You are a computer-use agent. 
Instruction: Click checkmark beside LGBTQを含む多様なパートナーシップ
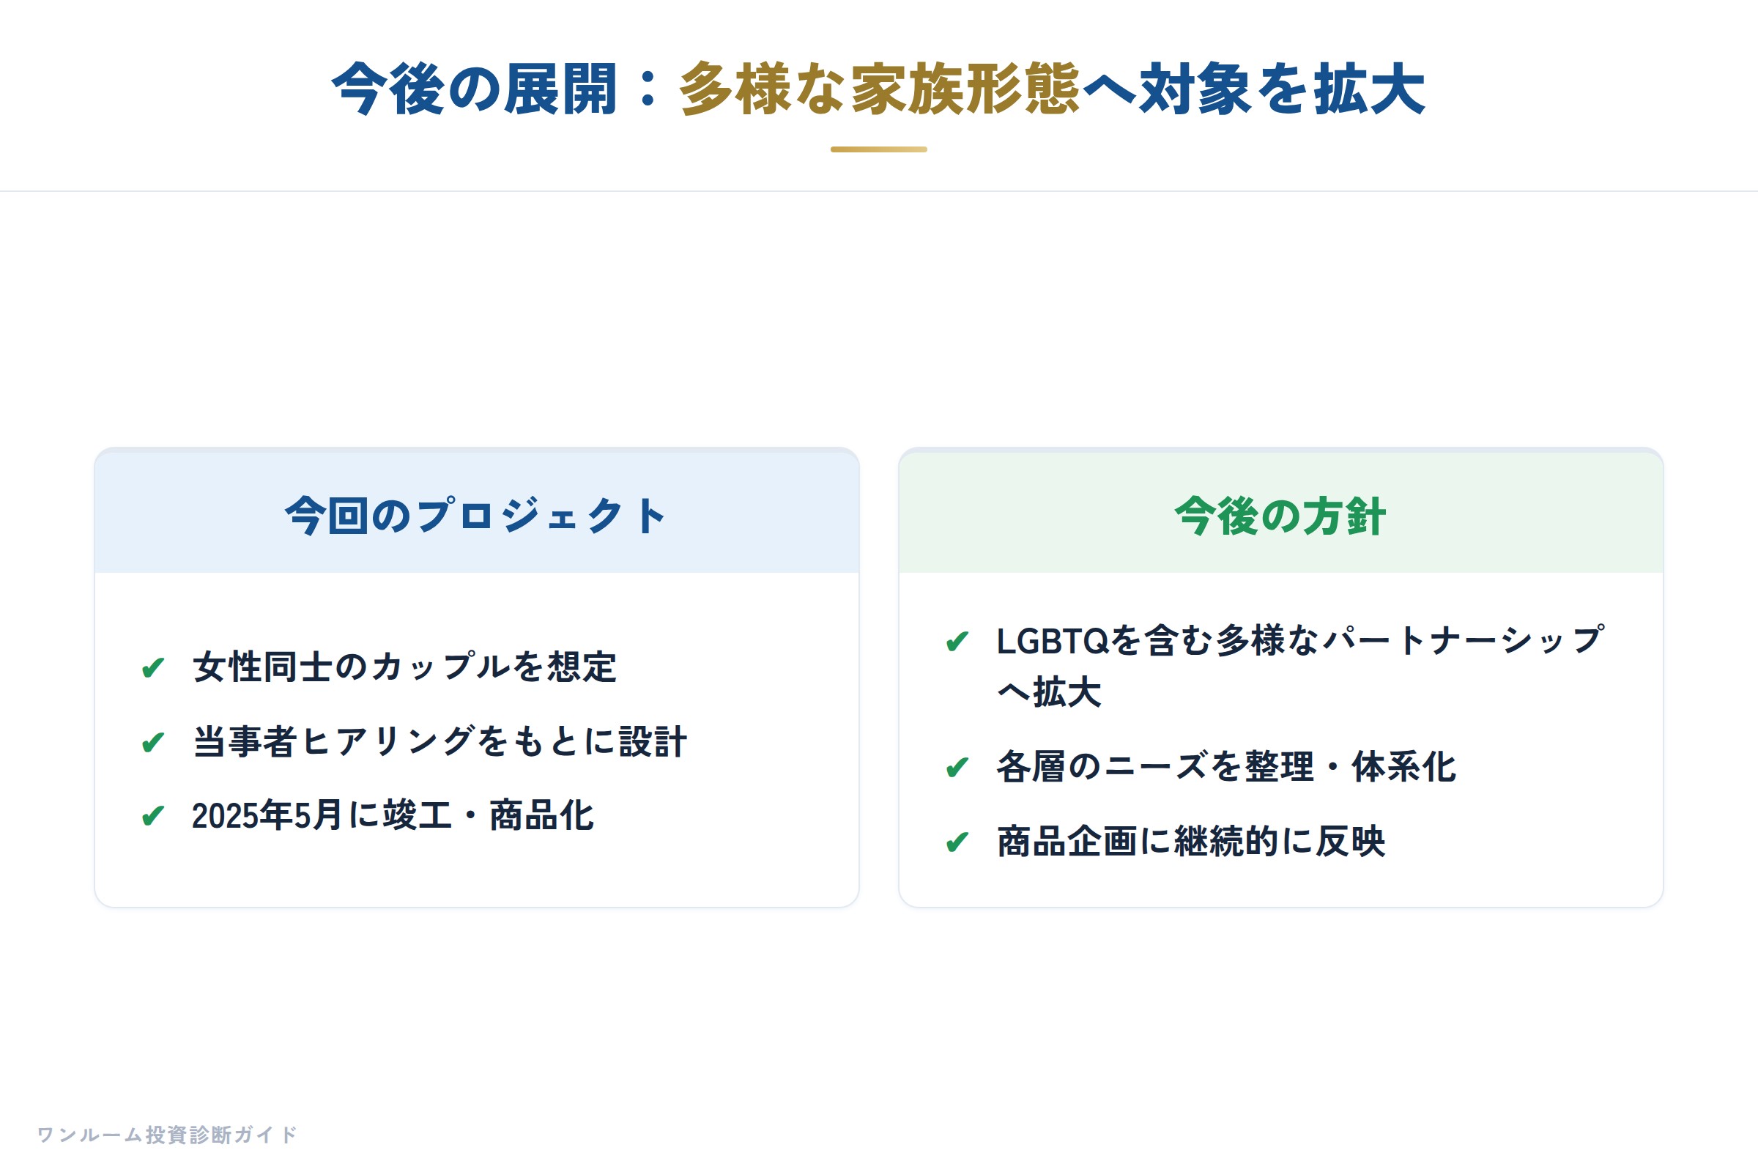[957, 642]
